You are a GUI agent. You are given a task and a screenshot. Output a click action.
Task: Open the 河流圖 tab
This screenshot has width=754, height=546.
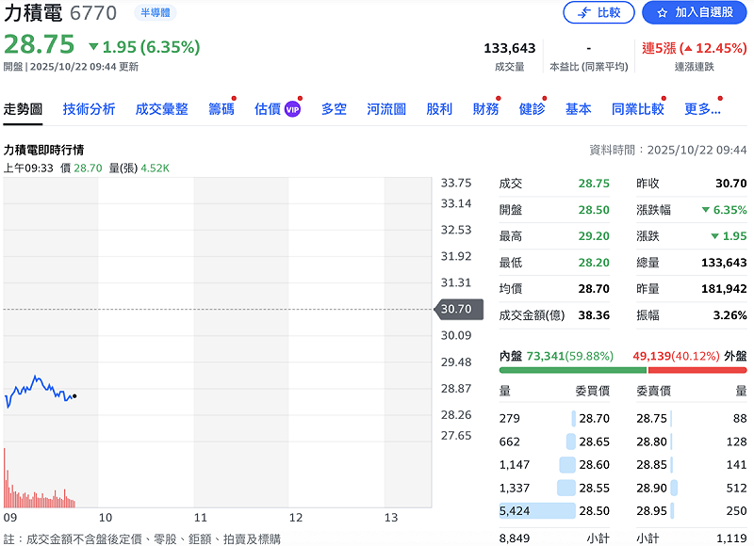coord(386,109)
